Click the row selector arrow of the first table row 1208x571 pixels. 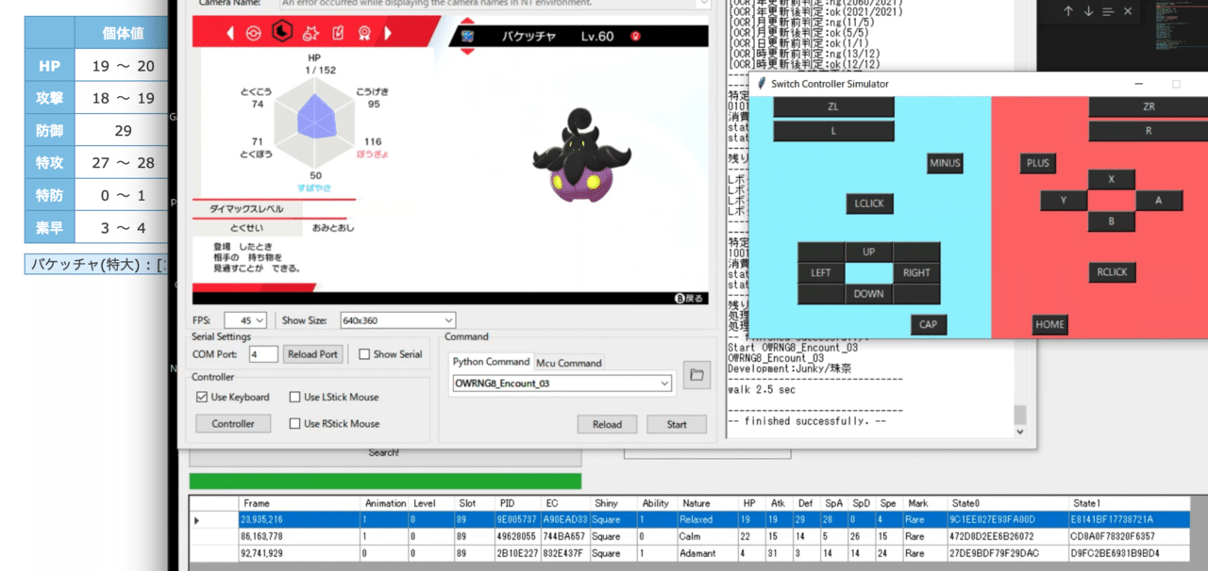[x=196, y=520]
